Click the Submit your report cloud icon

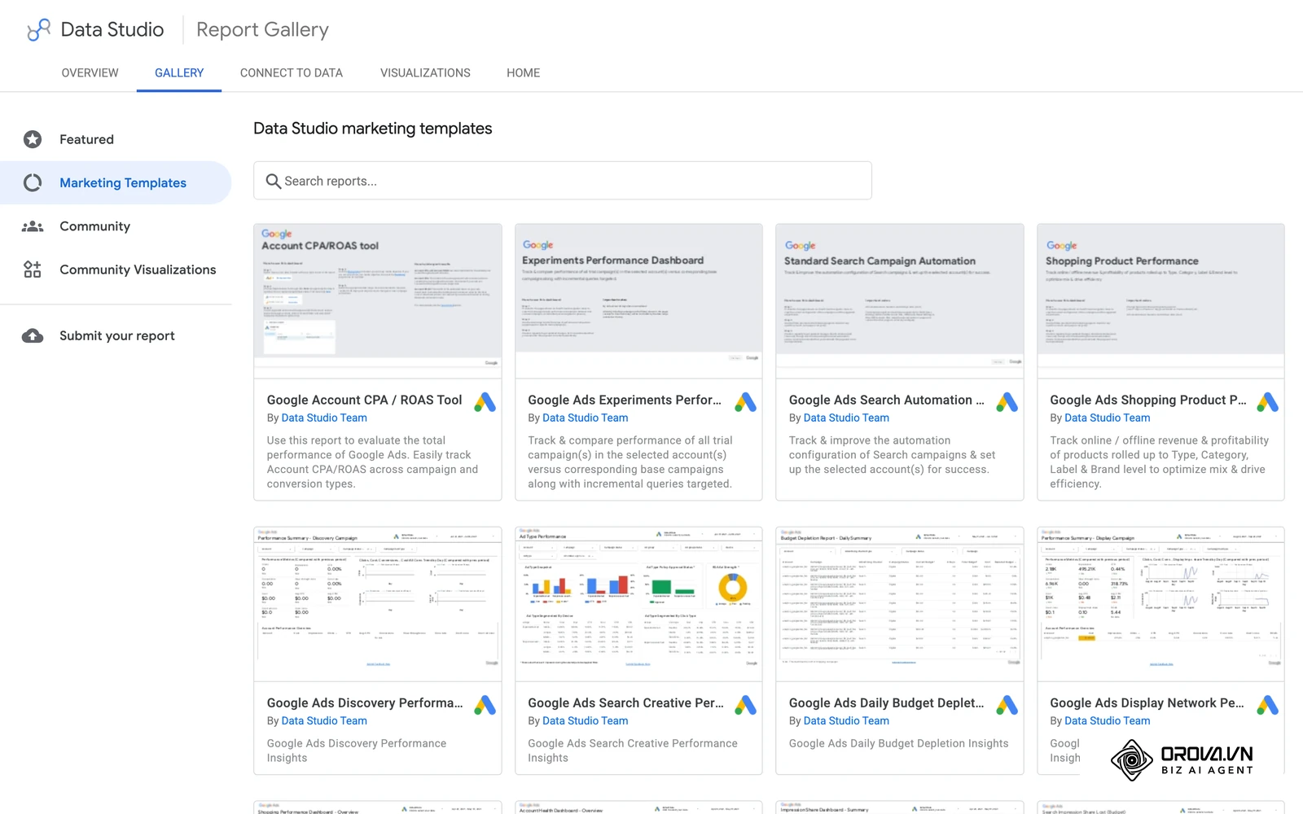tap(33, 335)
